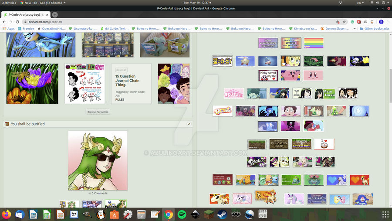Click the page vertical scrollbar

390,85
